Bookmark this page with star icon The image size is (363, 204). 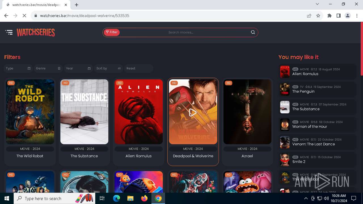pos(318,16)
